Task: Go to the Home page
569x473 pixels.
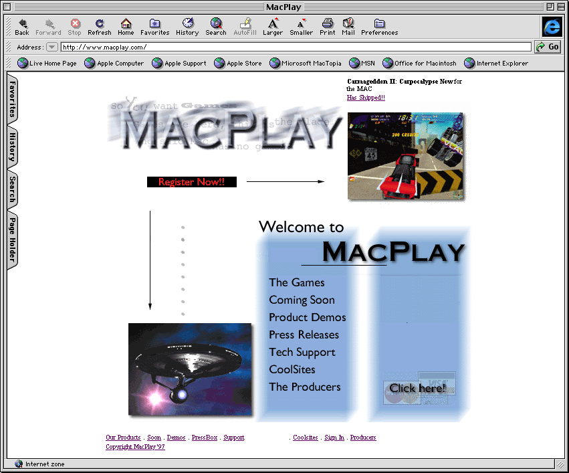Action: coord(126,27)
